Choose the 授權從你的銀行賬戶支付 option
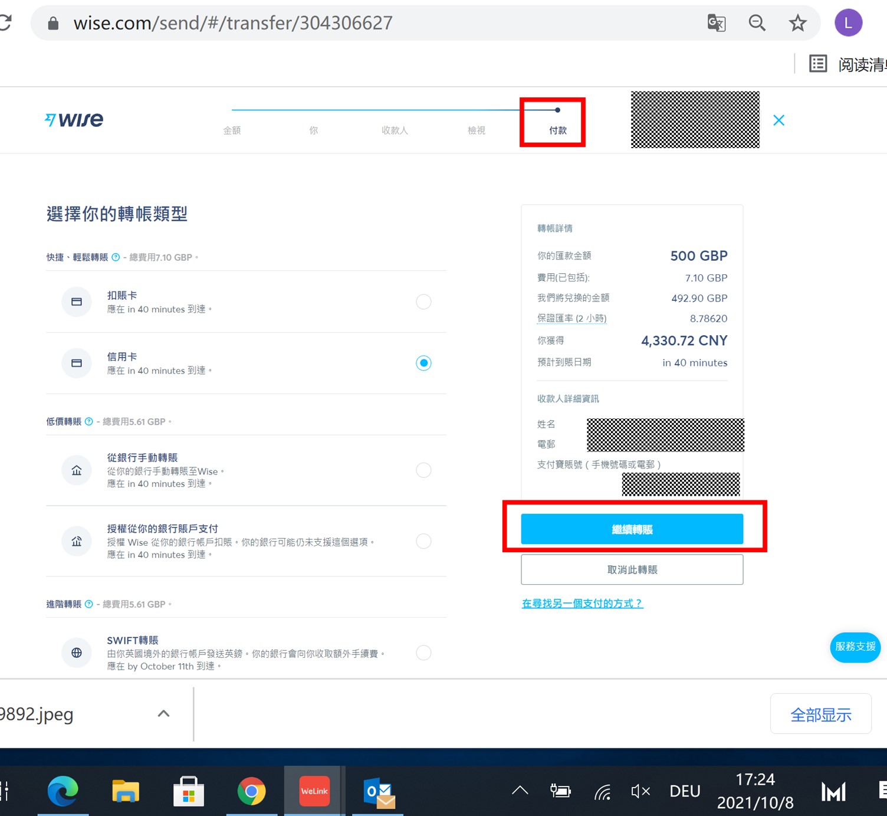887x816 pixels. (423, 541)
